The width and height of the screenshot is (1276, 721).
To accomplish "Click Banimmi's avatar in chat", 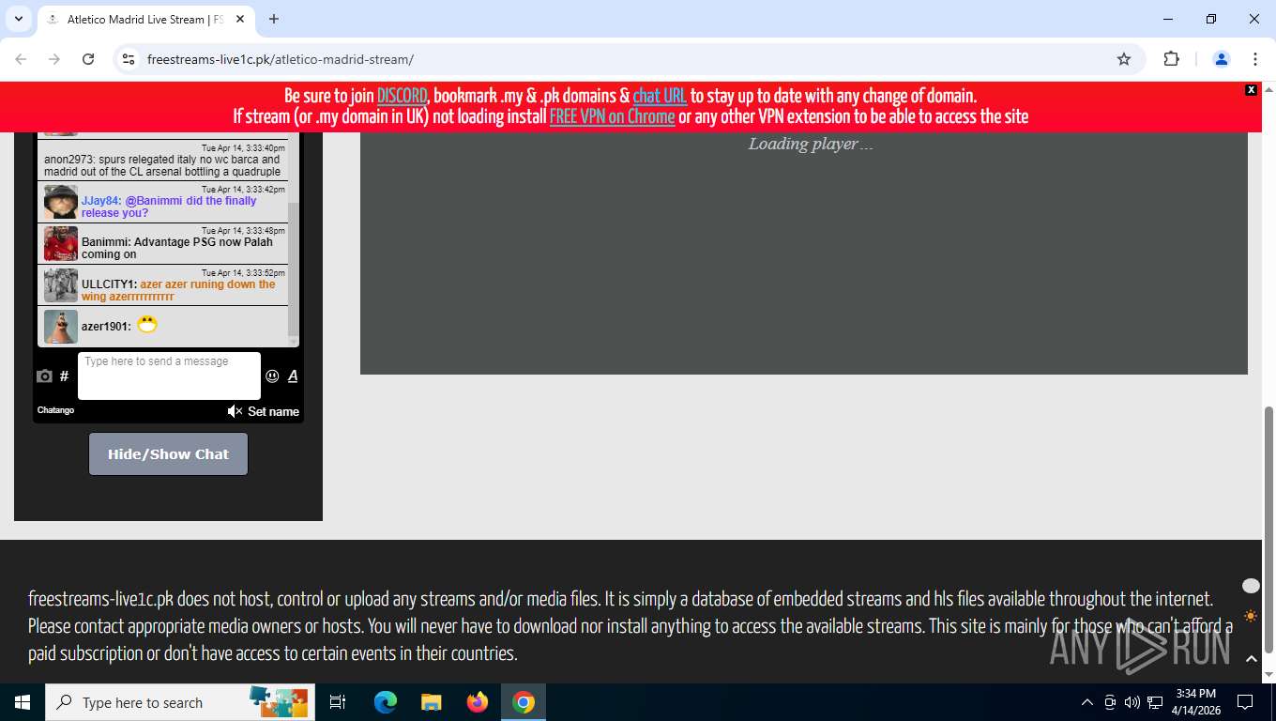I will tap(61, 244).
